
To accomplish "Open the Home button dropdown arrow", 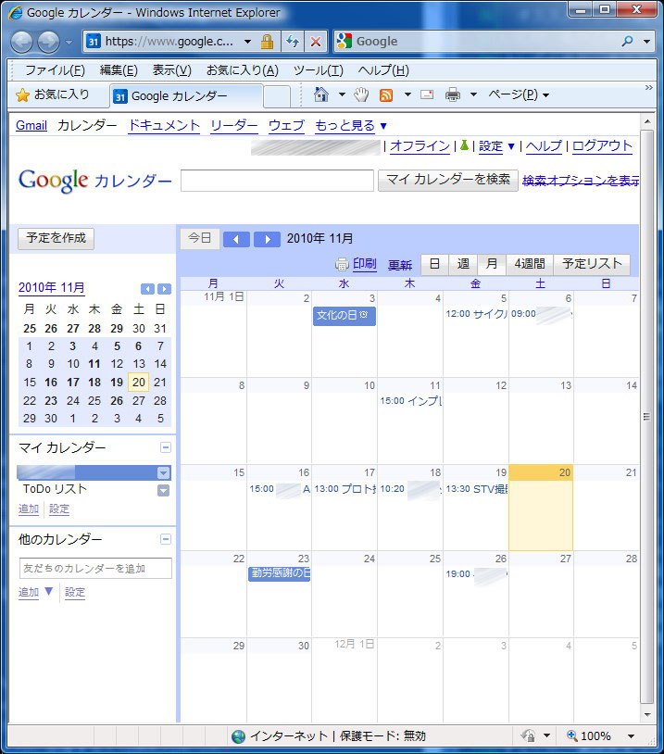I will [x=342, y=94].
